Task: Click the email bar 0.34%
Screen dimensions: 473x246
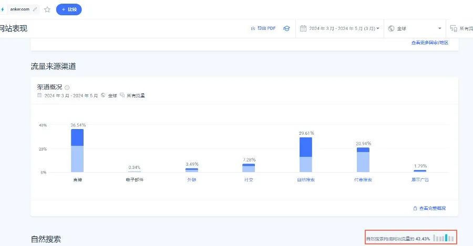Action: tap(135, 172)
